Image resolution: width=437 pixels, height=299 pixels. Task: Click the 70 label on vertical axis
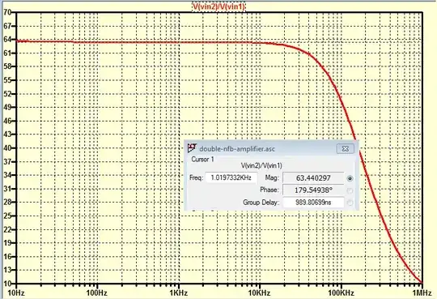coord(7,12)
